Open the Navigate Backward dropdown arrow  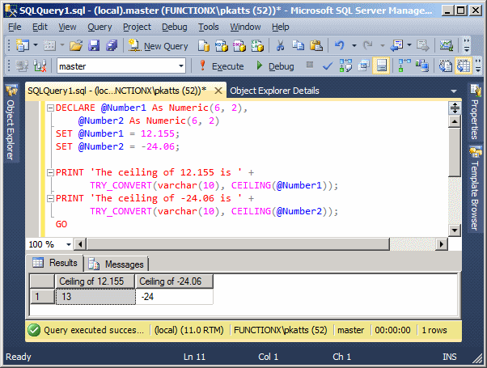click(x=409, y=45)
